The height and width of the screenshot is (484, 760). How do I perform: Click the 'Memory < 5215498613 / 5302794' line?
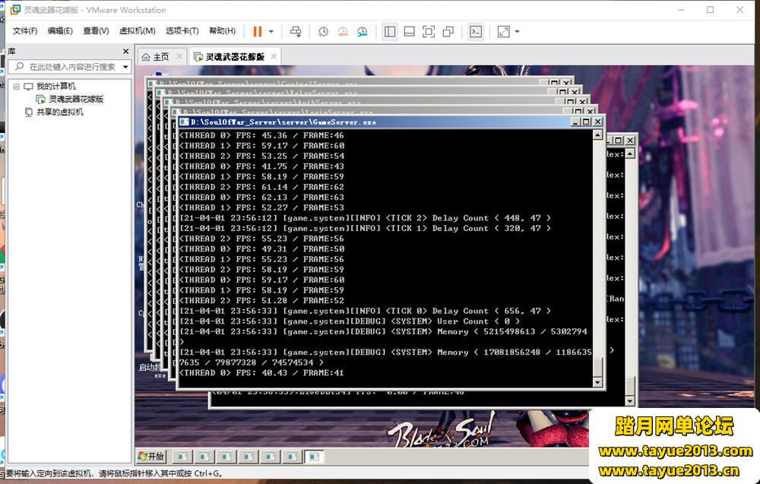pos(383,332)
